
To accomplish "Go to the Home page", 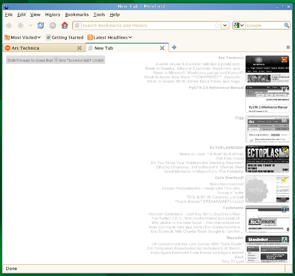I will click(x=64, y=25).
